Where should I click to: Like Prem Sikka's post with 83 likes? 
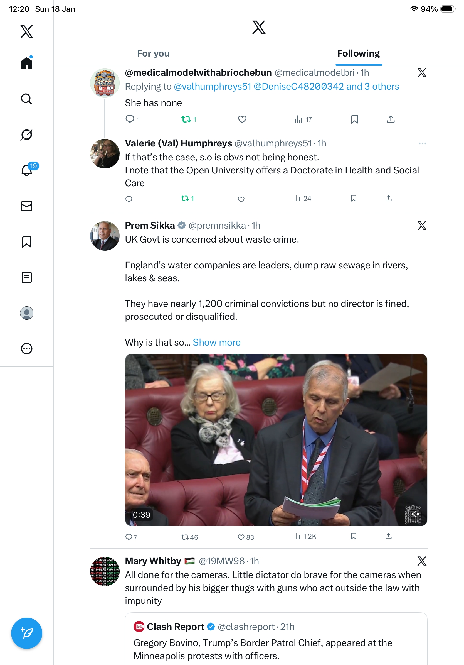point(245,537)
